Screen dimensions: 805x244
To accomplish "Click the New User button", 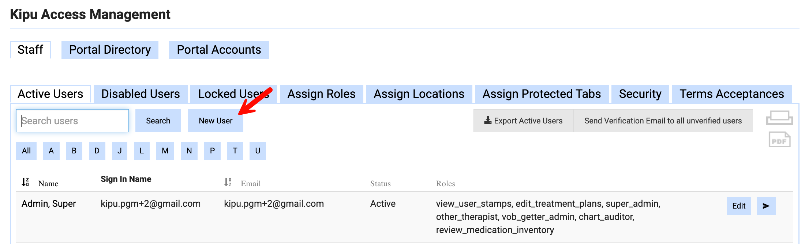I will (x=216, y=121).
